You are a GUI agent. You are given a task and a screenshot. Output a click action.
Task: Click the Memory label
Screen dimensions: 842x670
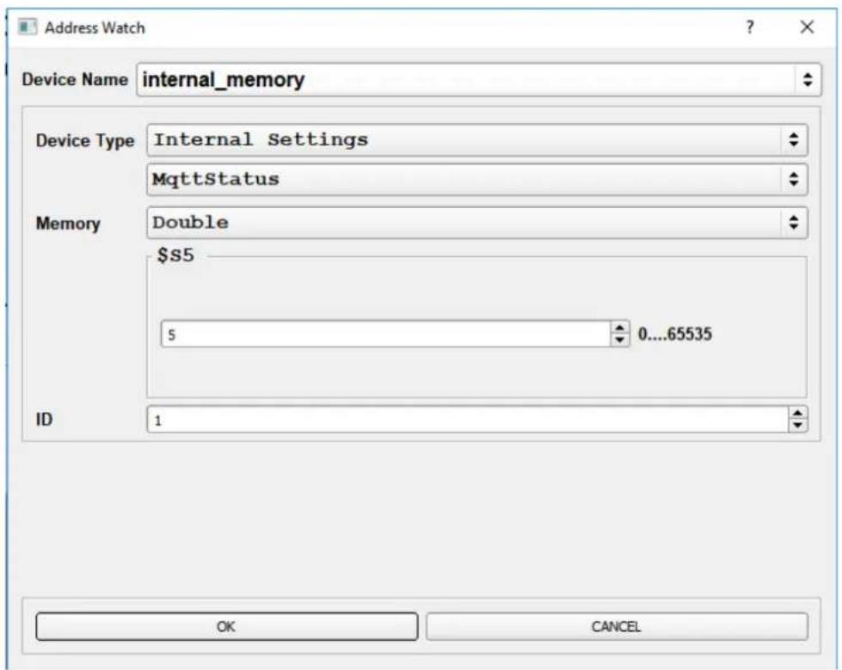(x=68, y=224)
